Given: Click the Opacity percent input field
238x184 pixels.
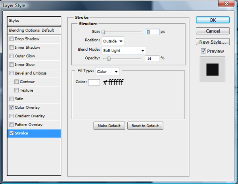Looking at the screenshot, I should click(152, 58).
